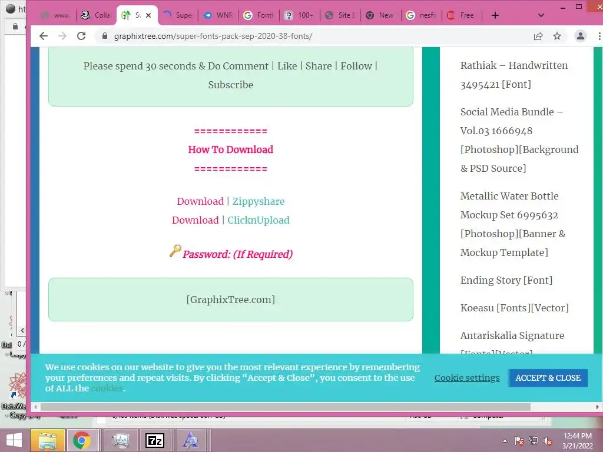
Task: Click the [GraphixTree.com] password box
Action: [231, 300]
